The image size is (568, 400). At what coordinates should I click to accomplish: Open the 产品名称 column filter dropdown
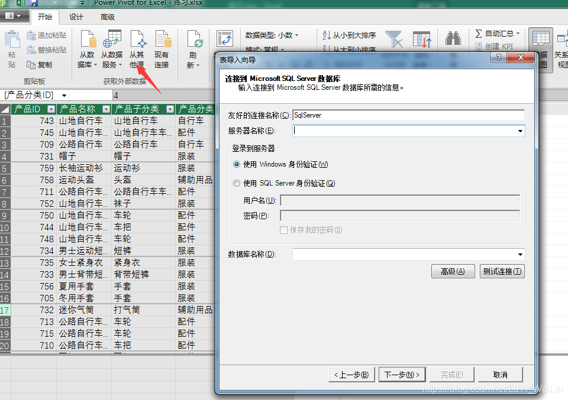pos(106,109)
